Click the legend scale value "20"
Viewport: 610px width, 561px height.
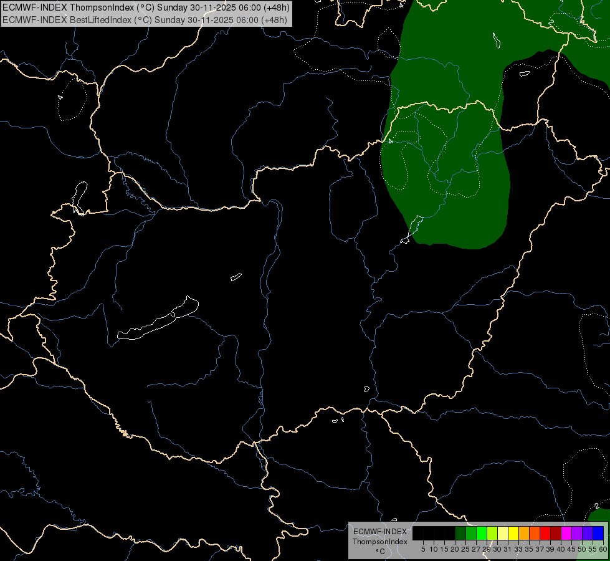[455, 549]
